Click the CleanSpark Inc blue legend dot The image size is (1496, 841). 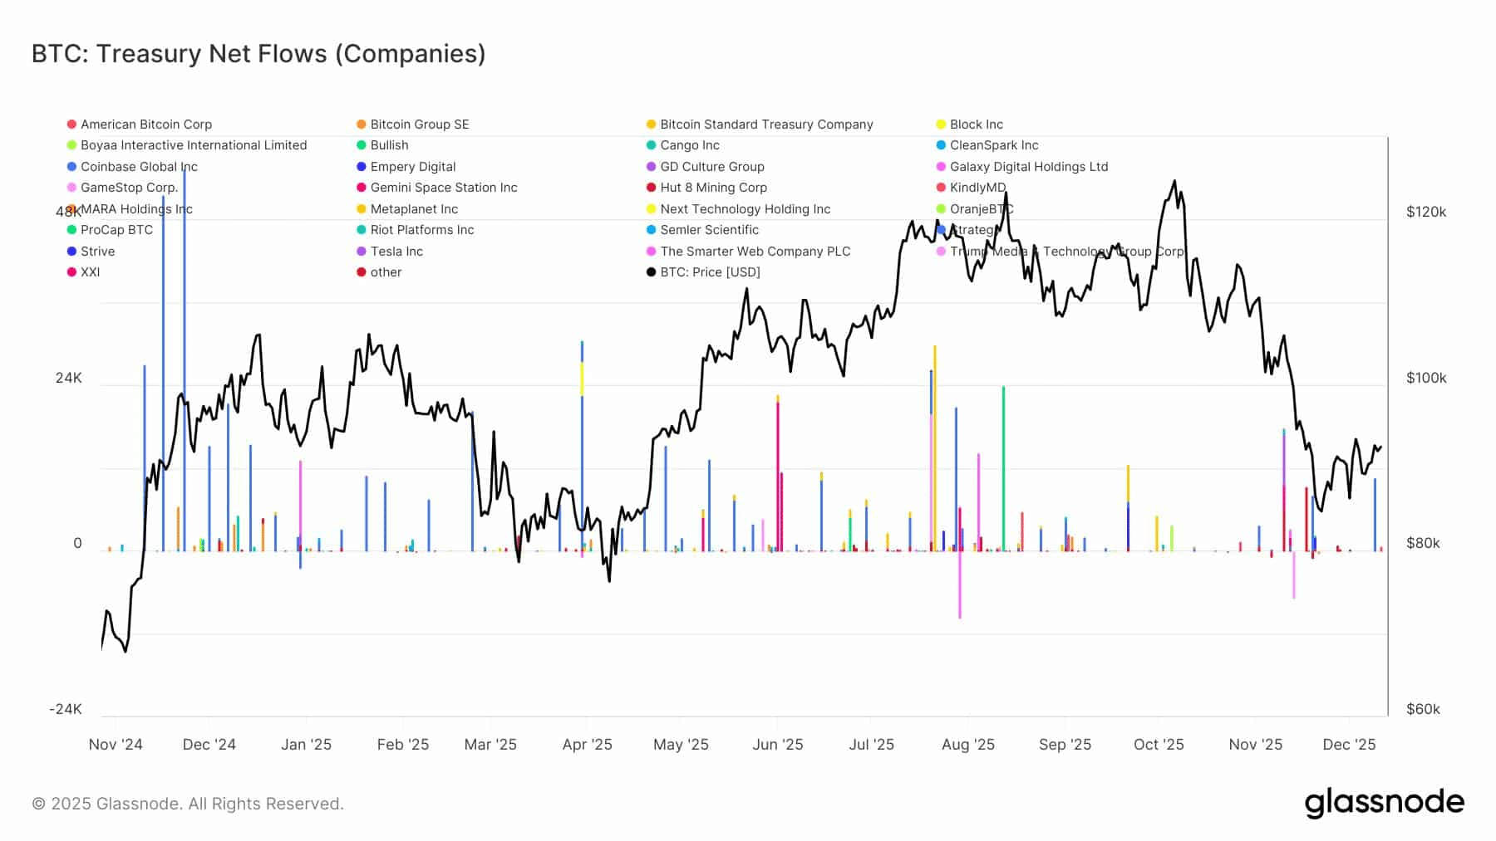tap(941, 145)
